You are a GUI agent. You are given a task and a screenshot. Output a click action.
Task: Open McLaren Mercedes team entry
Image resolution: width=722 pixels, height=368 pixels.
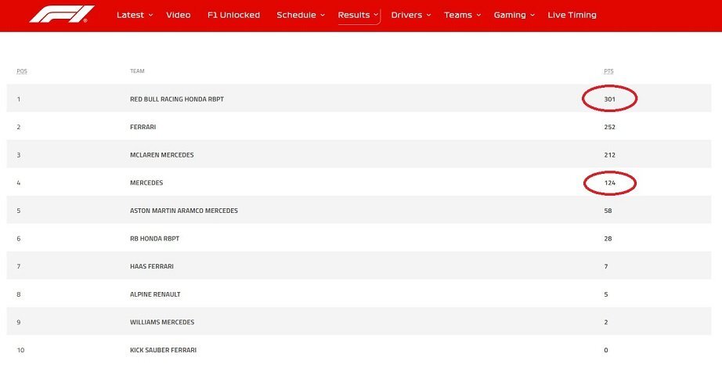click(161, 155)
